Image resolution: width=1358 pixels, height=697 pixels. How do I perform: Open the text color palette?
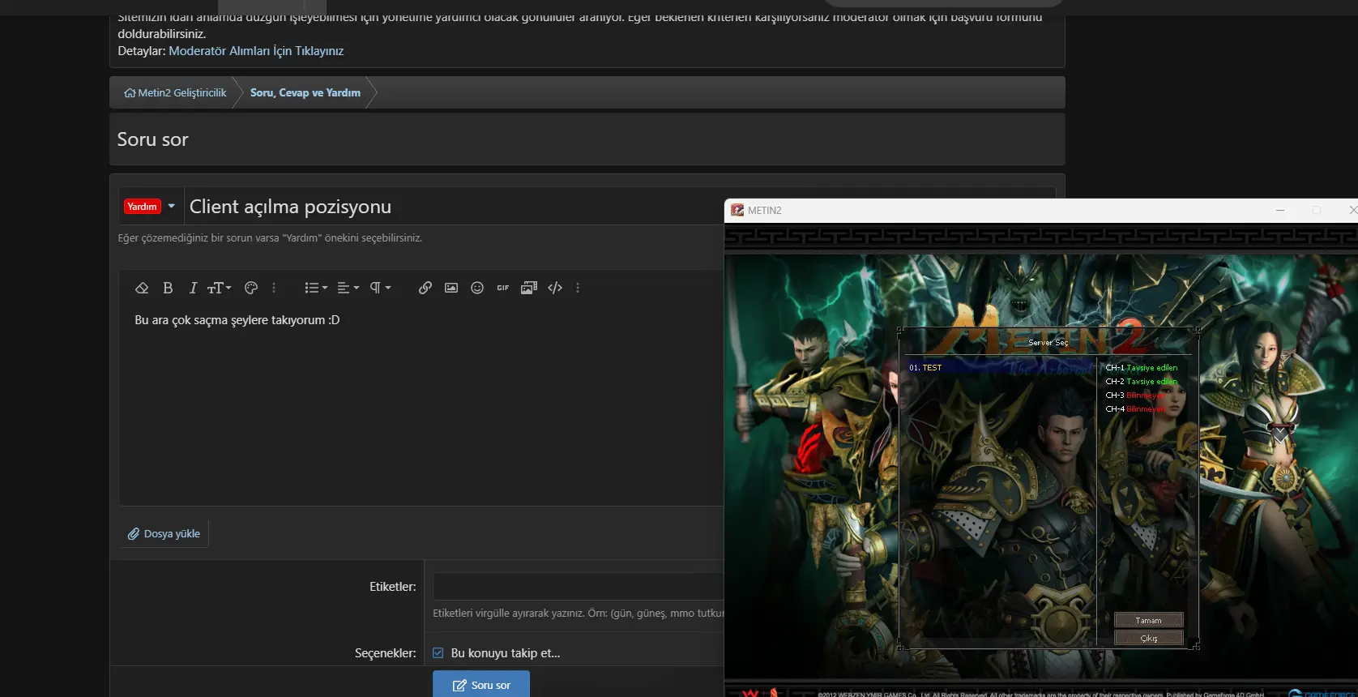[251, 288]
